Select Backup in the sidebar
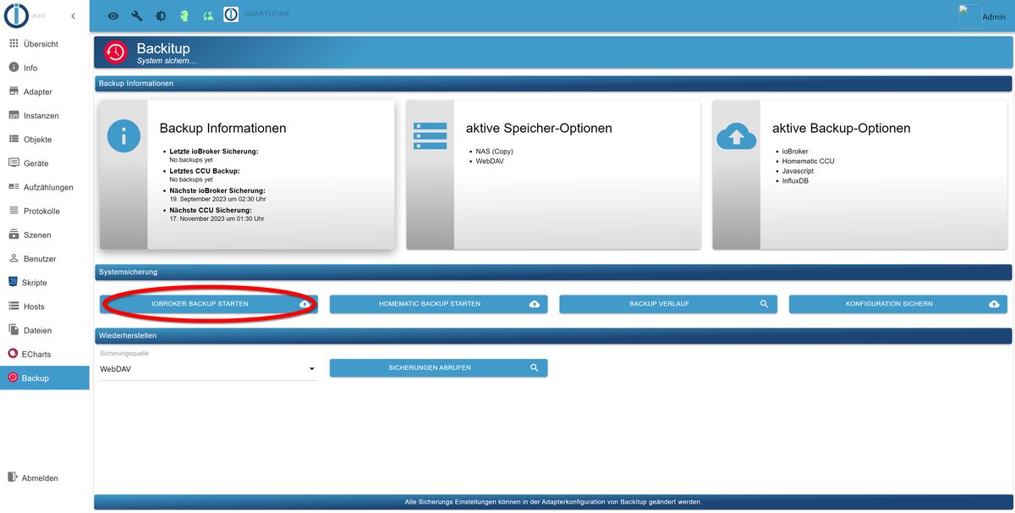 [44, 378]
